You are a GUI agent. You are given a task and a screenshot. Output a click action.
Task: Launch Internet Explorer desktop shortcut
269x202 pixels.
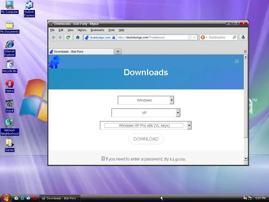click(10, 48)
